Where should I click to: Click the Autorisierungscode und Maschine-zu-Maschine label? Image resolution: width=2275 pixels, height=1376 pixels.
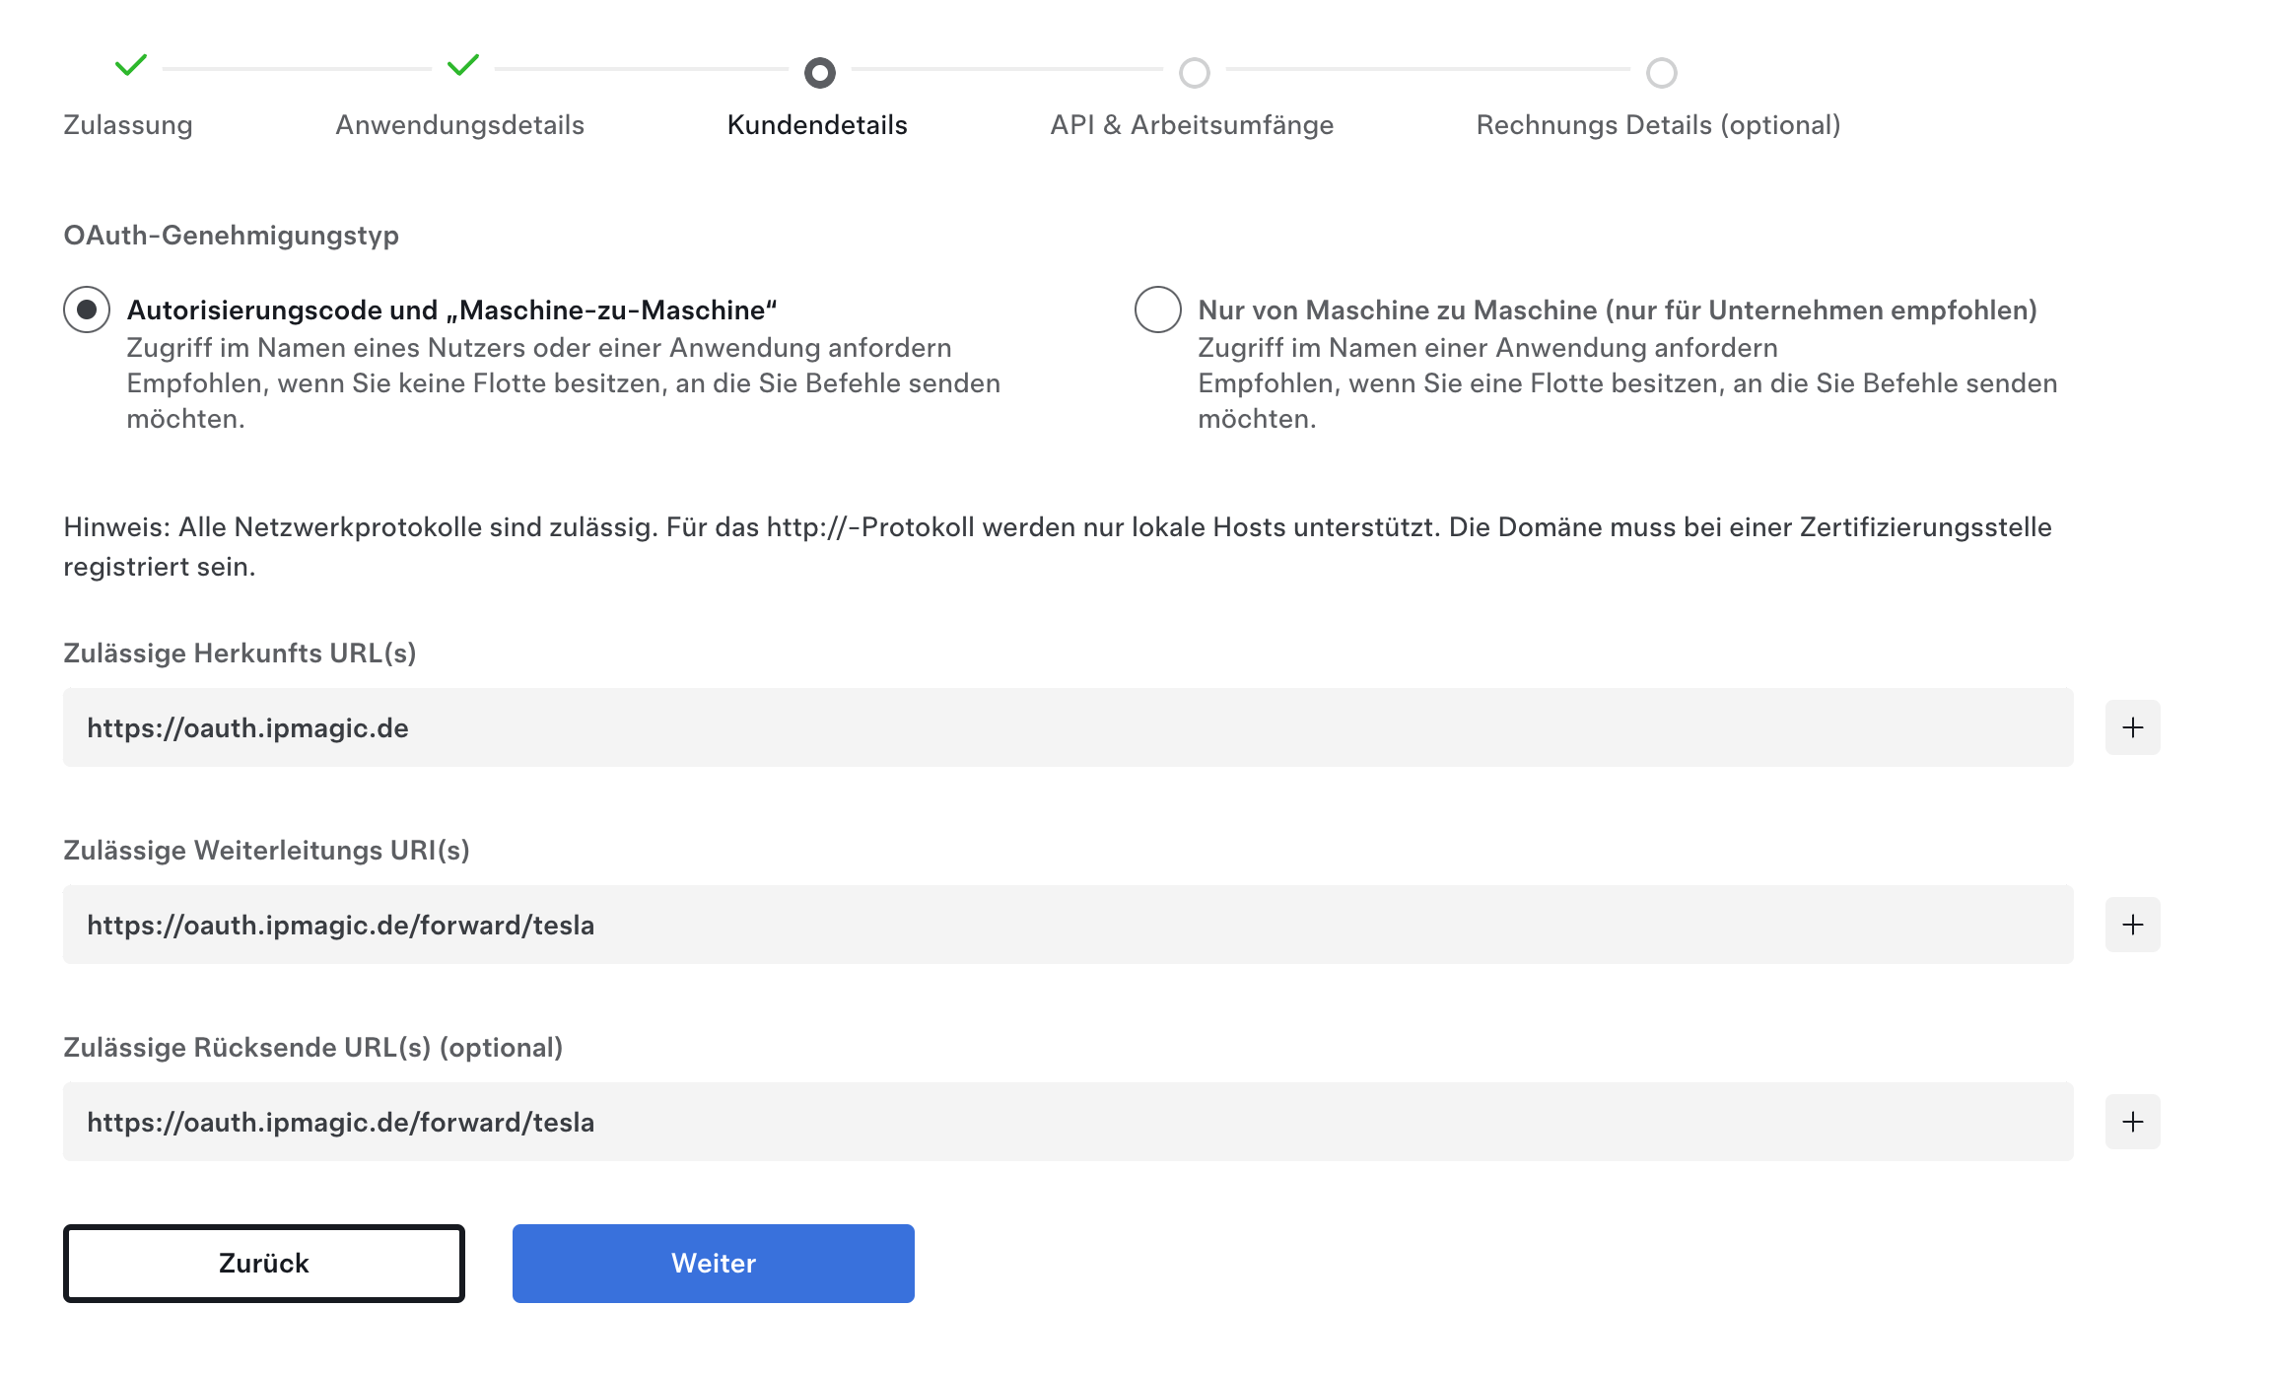tap(451, 310)
